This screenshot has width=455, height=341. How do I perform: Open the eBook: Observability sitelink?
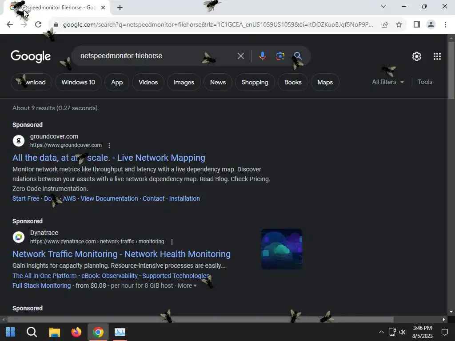109,276
